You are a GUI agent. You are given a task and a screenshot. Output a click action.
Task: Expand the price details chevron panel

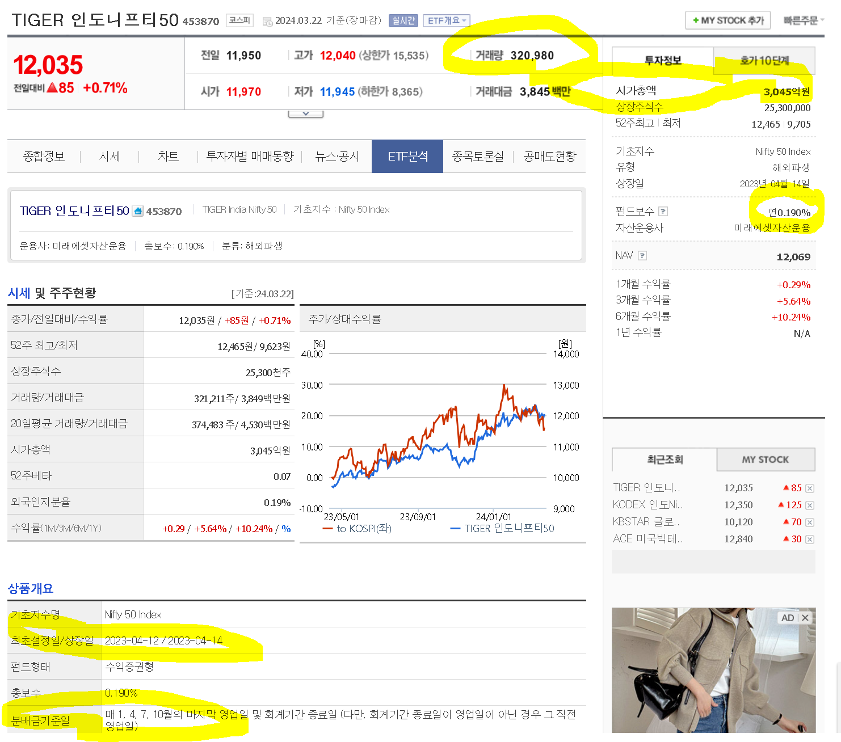[x=306, y=114]
